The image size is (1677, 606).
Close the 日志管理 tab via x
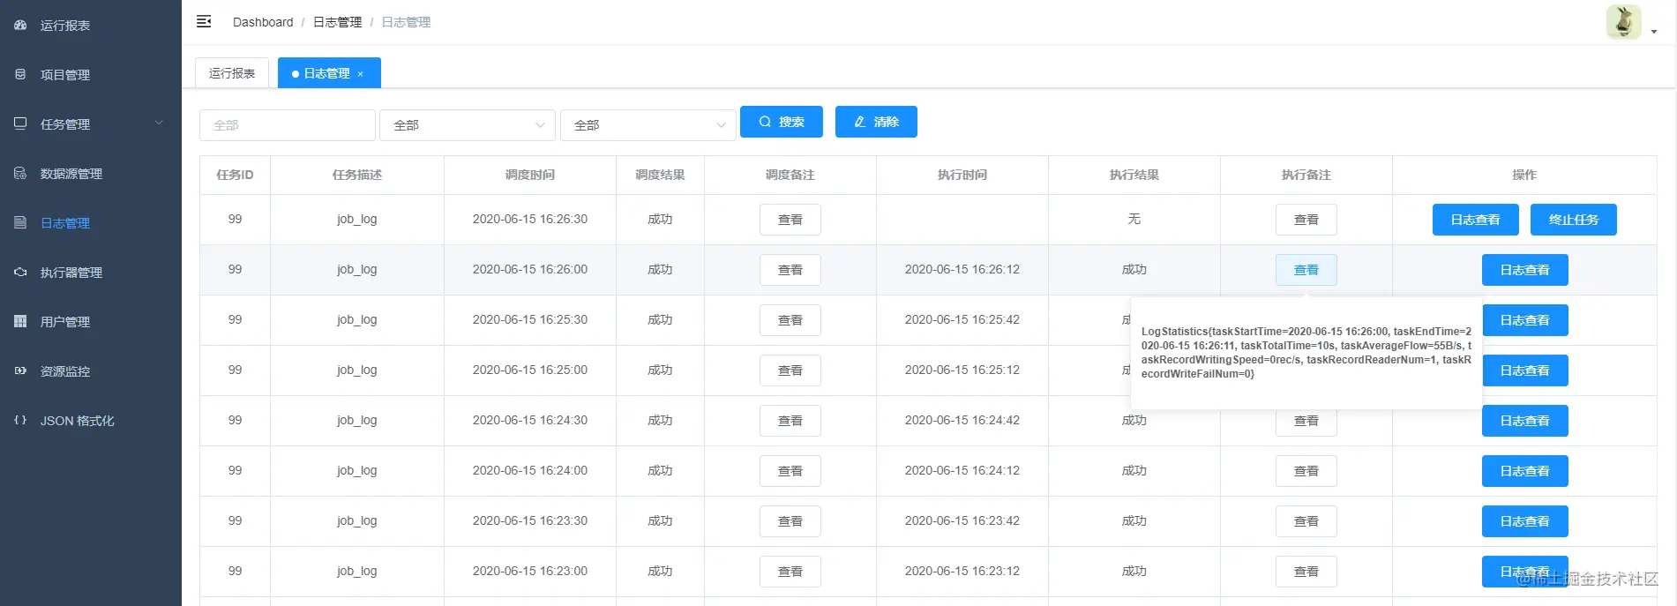click(x=360, y=74)
